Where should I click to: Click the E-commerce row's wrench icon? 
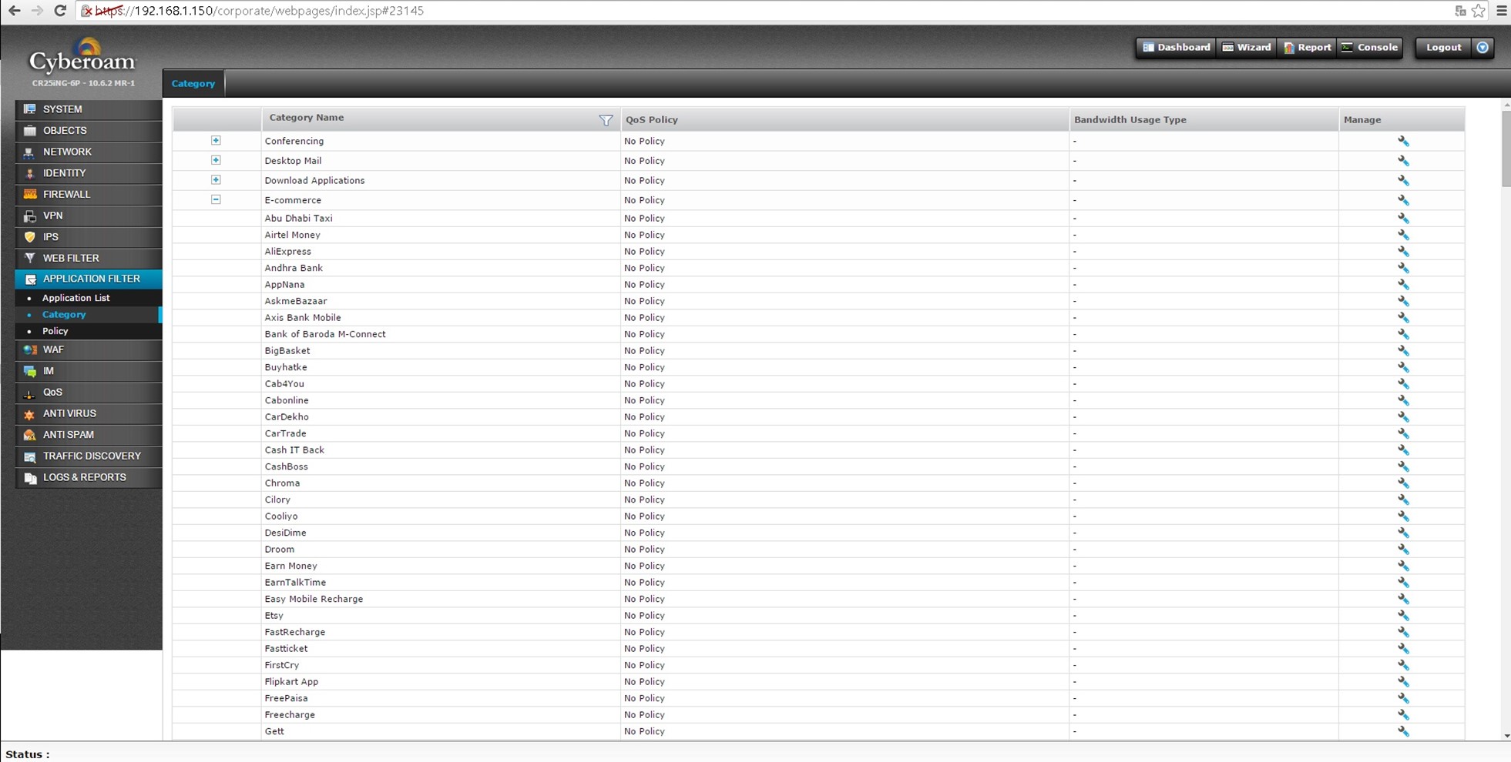tap(1403, 200)
